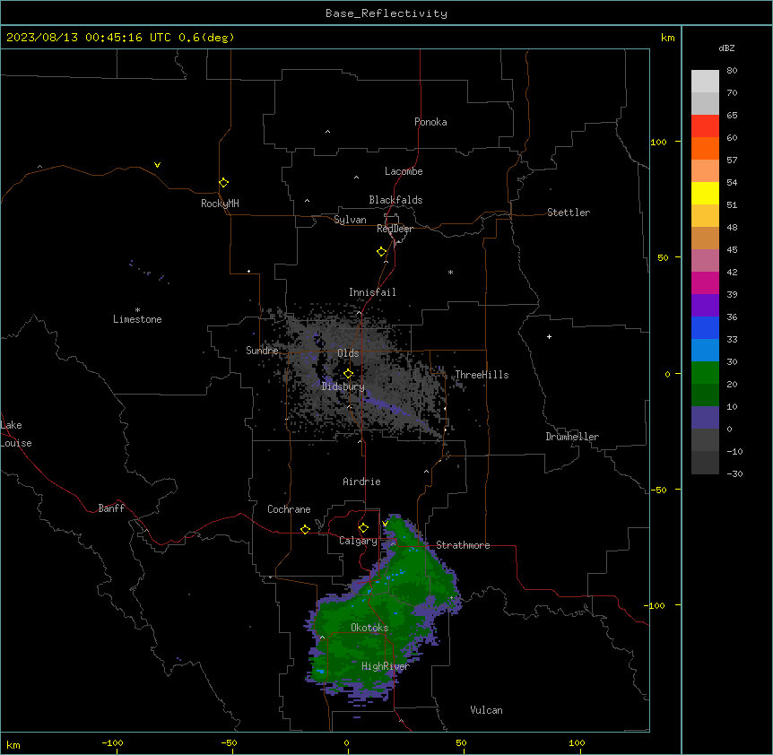Click the RockyMH label

point(220,204)
